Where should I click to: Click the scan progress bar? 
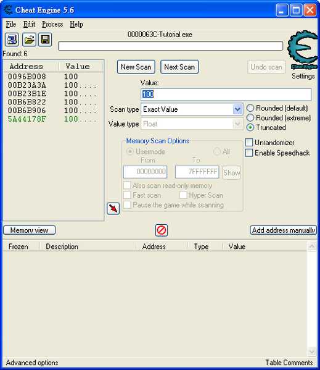pos(170,46)
